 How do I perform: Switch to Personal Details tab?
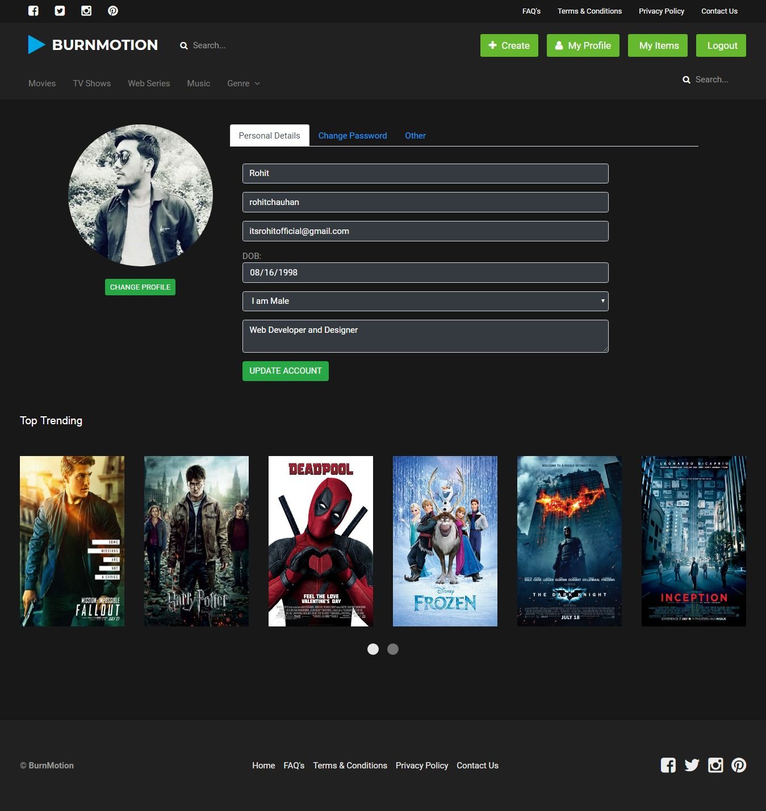click(x=270, y=135)
